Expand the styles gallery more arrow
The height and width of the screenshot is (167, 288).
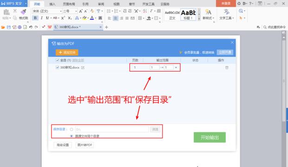click(x=199, y=19)
